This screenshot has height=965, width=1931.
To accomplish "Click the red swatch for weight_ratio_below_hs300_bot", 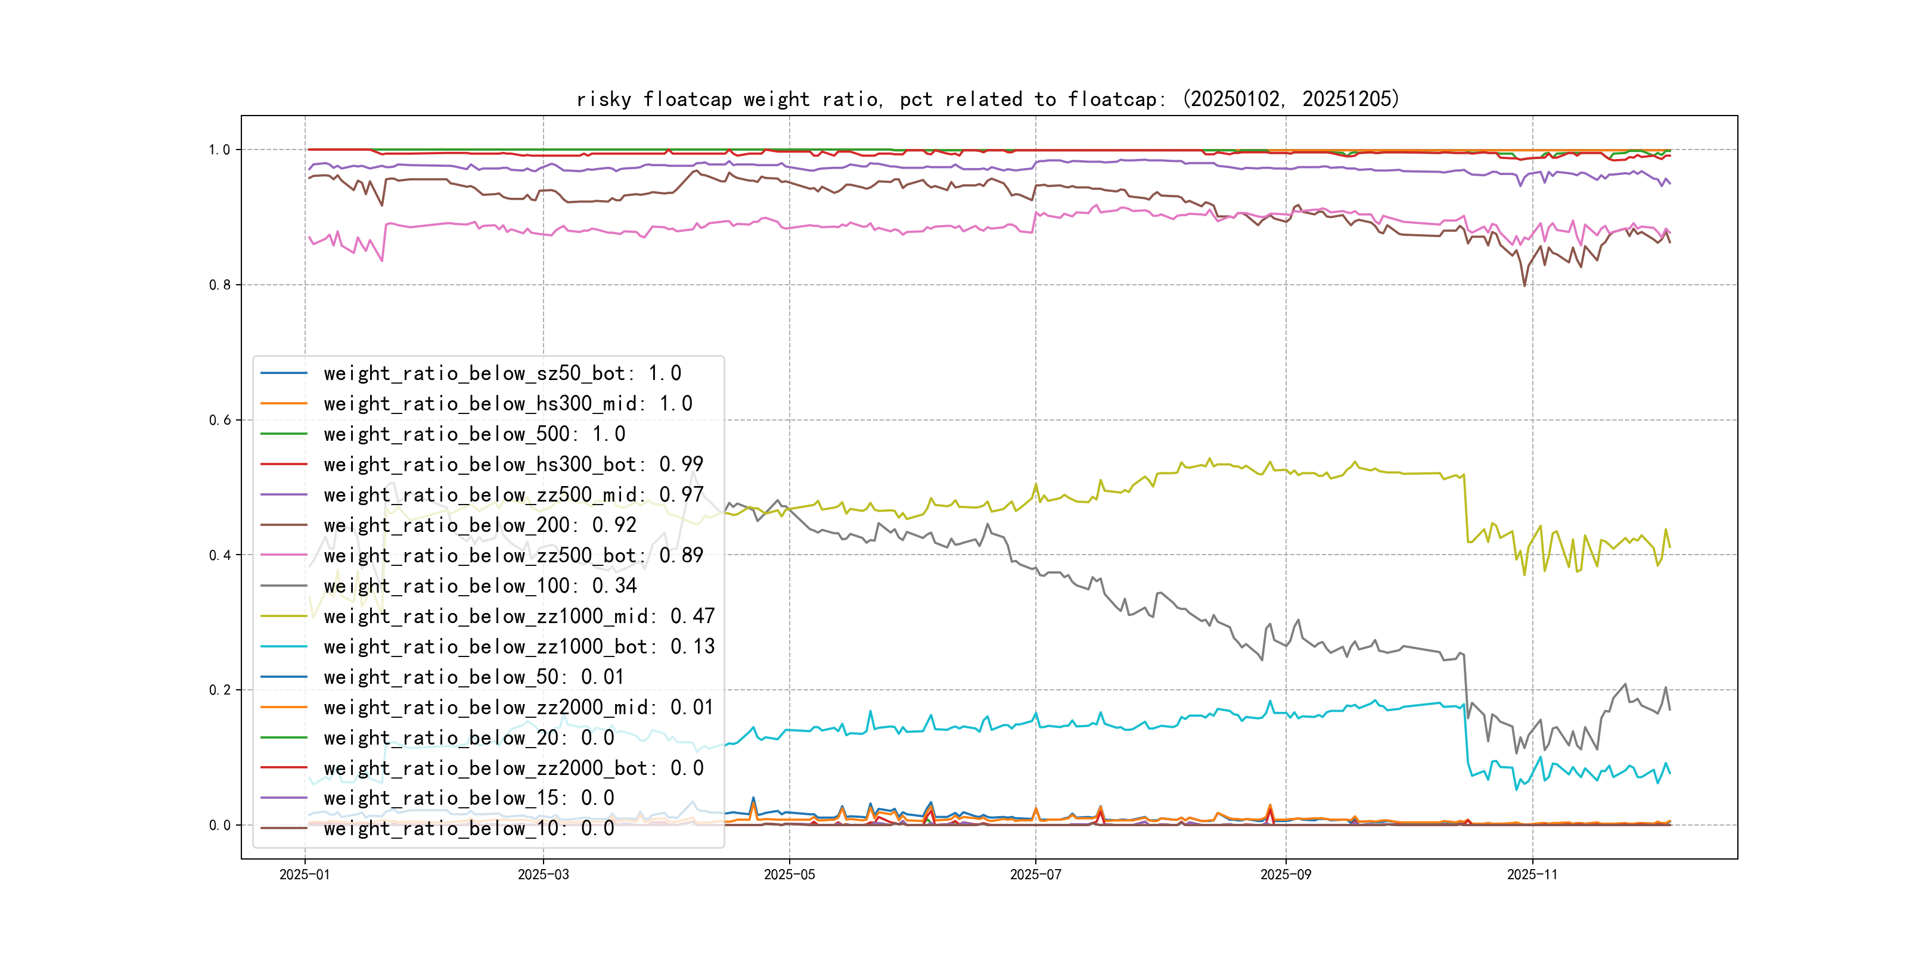I will [283, 465].
